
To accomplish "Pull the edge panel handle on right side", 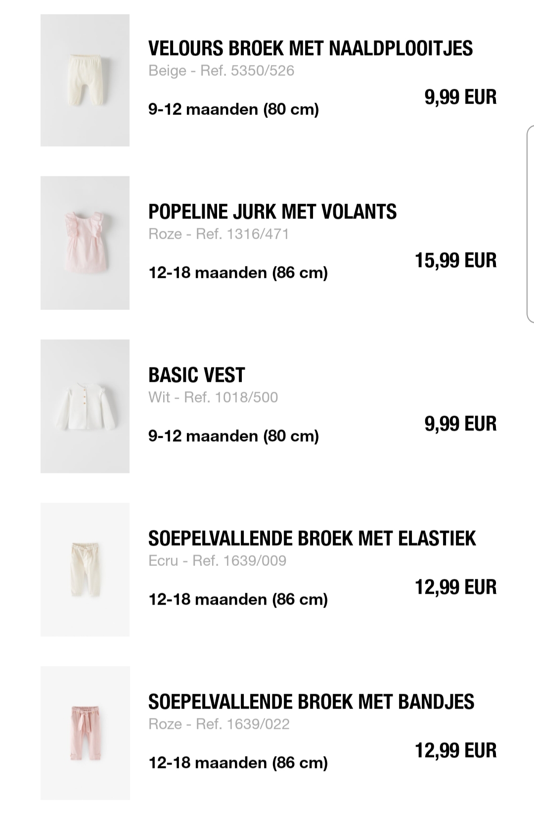I will point(530,224).
